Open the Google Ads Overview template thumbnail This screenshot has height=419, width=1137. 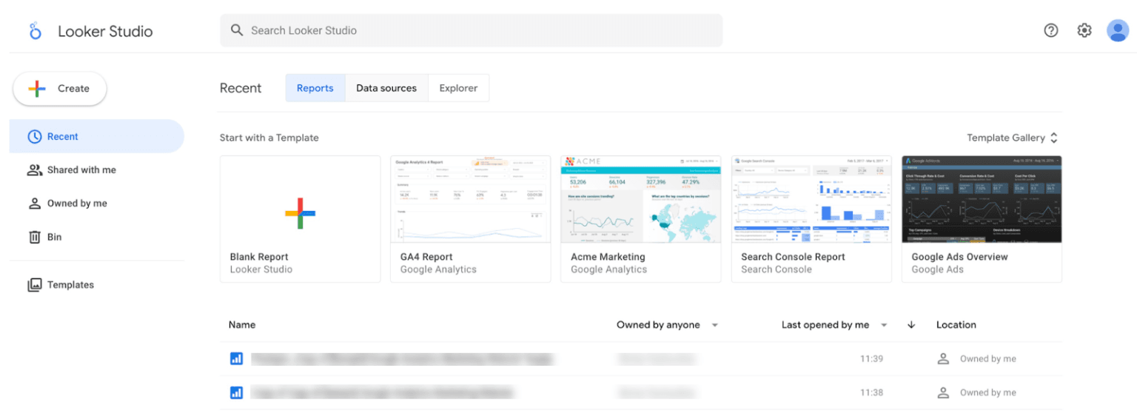981,199
